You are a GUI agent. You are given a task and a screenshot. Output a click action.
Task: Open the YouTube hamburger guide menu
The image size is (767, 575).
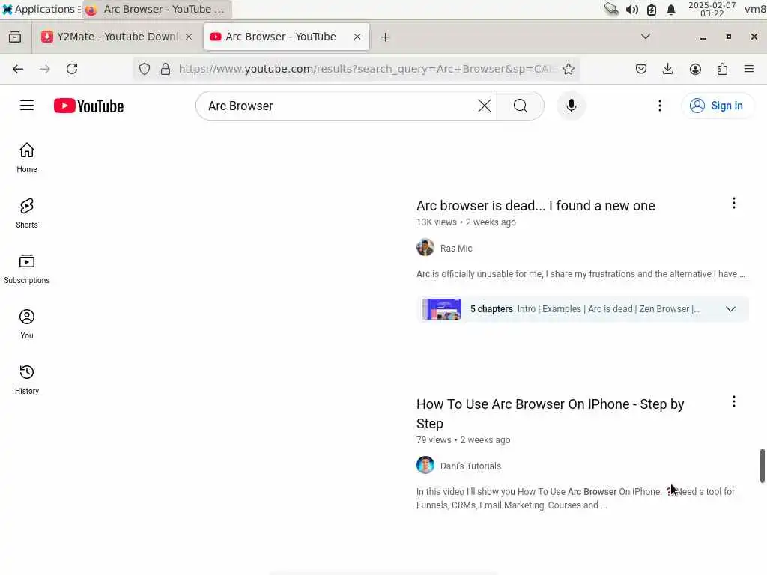click(x=27, y=106)
